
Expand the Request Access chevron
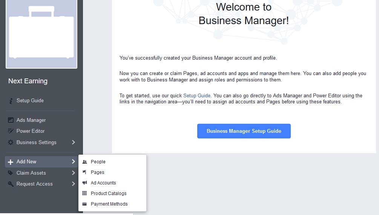pos(74,184)
